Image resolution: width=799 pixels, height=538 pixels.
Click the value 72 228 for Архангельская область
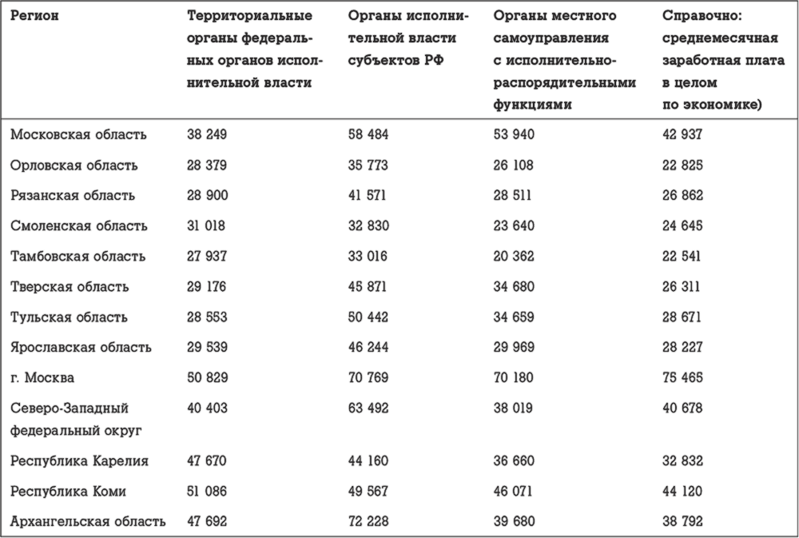pos(368,522)
